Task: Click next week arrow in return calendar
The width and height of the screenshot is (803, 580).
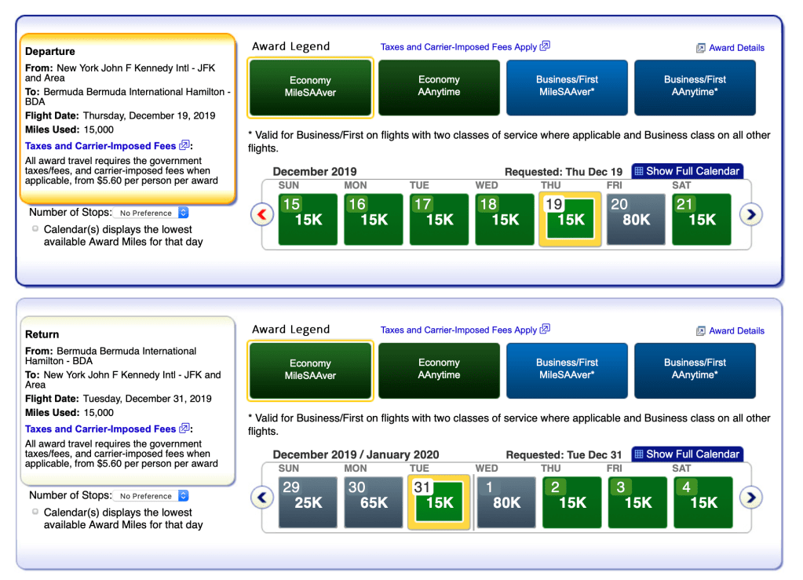Action: [751, 497]
